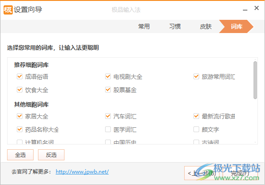The width and height of the screenshot is (265, 185).
Task: Uncheck the 药品名称大全 dictionary
Action: pos(19,129)
